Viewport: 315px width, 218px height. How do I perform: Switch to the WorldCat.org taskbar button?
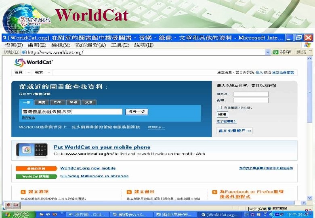(x=220, y=215)
